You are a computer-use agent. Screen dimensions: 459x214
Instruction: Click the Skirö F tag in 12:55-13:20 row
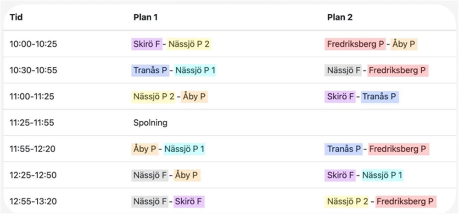tap(189, 201)
